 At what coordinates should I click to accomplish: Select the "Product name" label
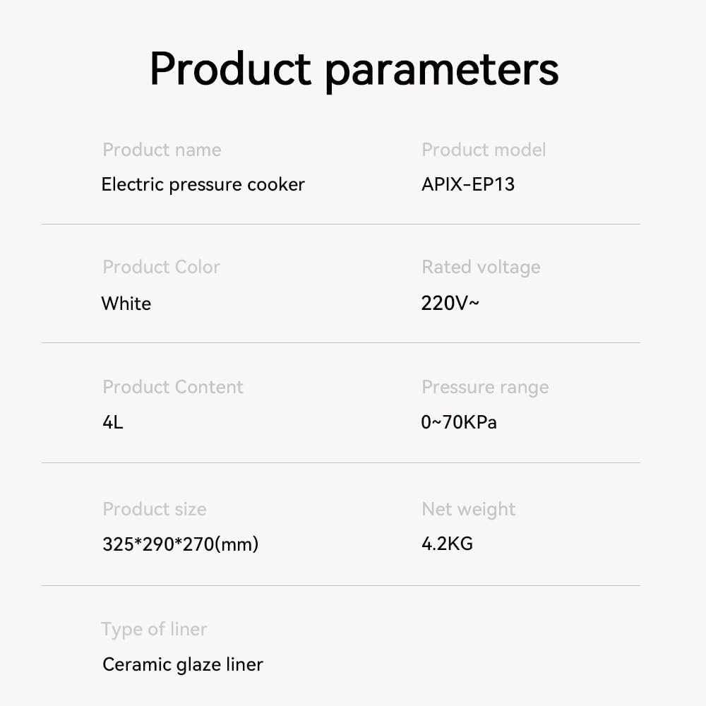[x=162, y=150]
